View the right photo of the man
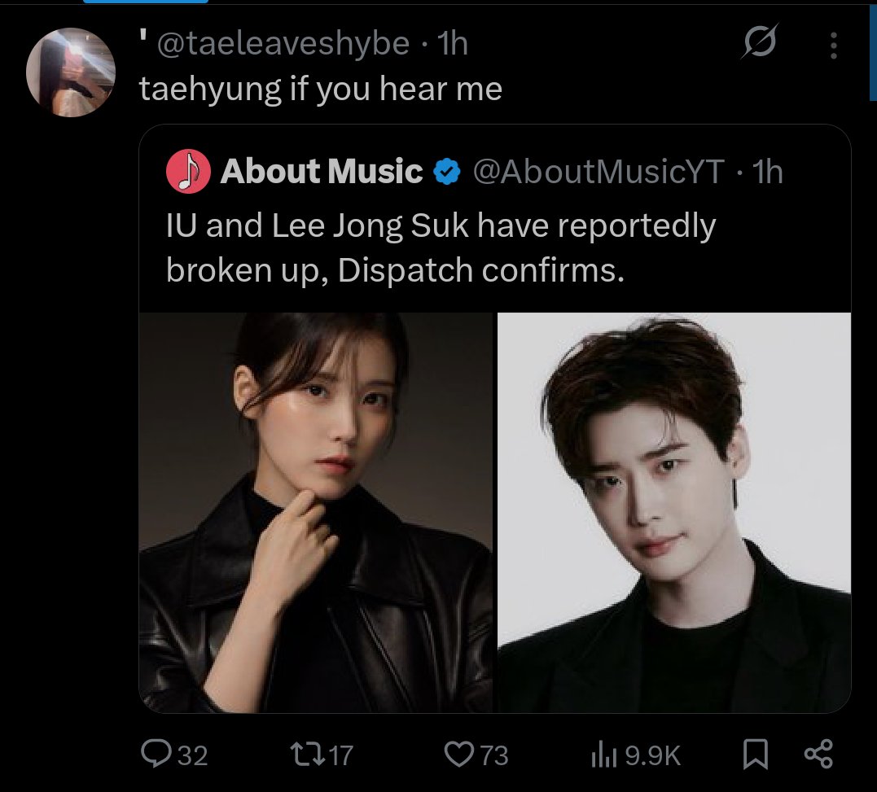Image resolution: width=877 pixels, height=792 pixels. click(x=674, y=513)
